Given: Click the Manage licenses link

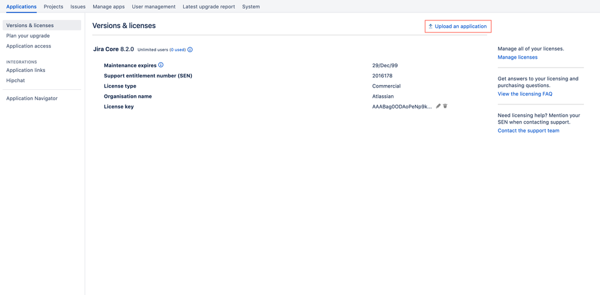Looking at the screenshot, I should click(517, 58).
